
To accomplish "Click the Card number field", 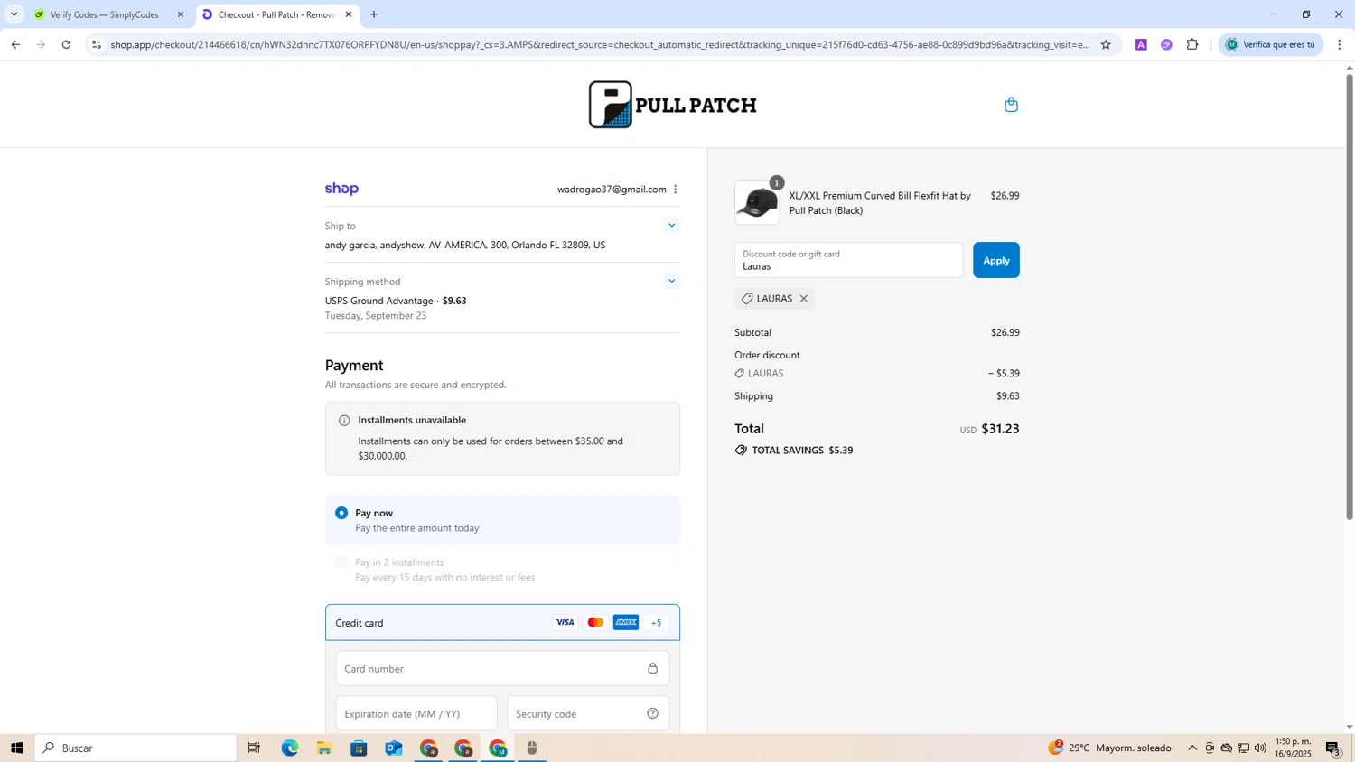I will coord(502,669).
